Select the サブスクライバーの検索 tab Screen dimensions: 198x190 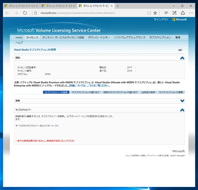click(56, 92)
